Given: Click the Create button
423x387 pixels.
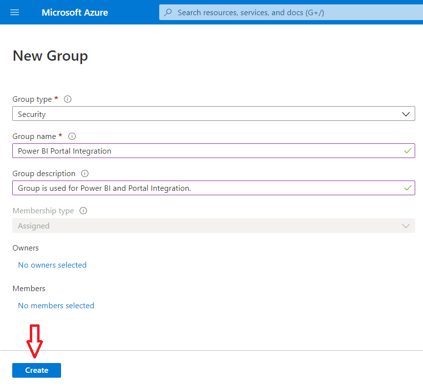Looking at the screenshot, I should (x=37, y=370).
